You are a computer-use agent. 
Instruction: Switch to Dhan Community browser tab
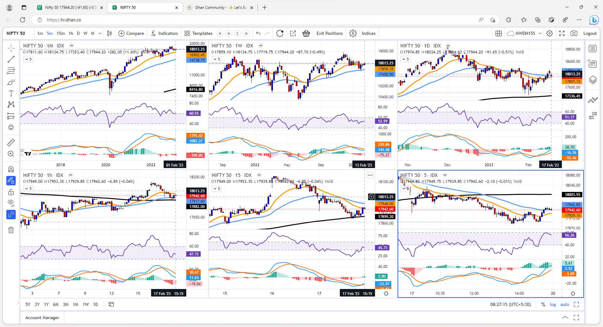coord(221,8)
